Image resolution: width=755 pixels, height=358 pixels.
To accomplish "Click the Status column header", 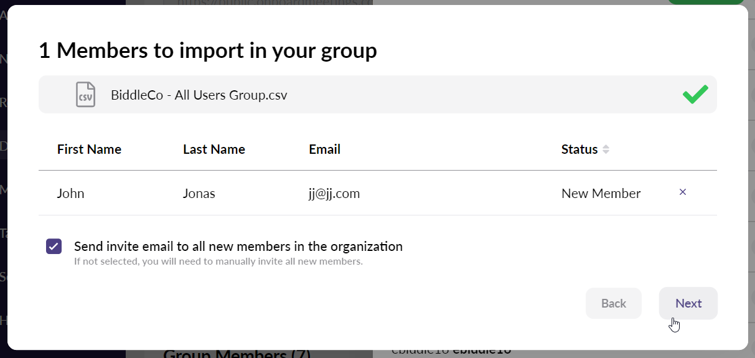I will pyautogui.click(x=579, y=149).
